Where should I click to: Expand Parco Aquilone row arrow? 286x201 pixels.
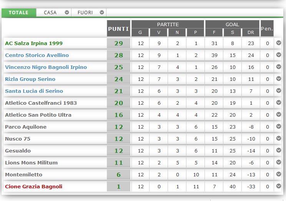click(x=279, y=126)
